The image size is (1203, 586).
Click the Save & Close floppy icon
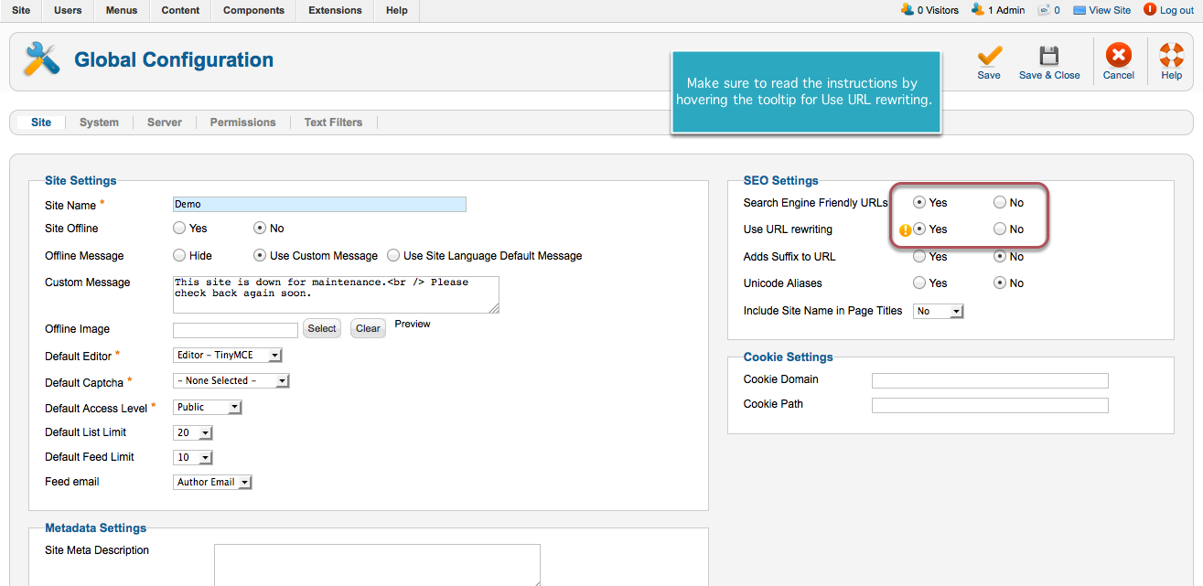[x=1049, y=55]
